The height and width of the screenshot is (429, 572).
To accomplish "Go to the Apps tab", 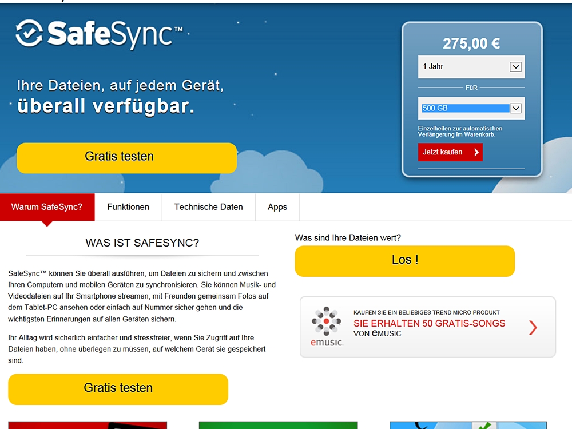I will 277,207.
